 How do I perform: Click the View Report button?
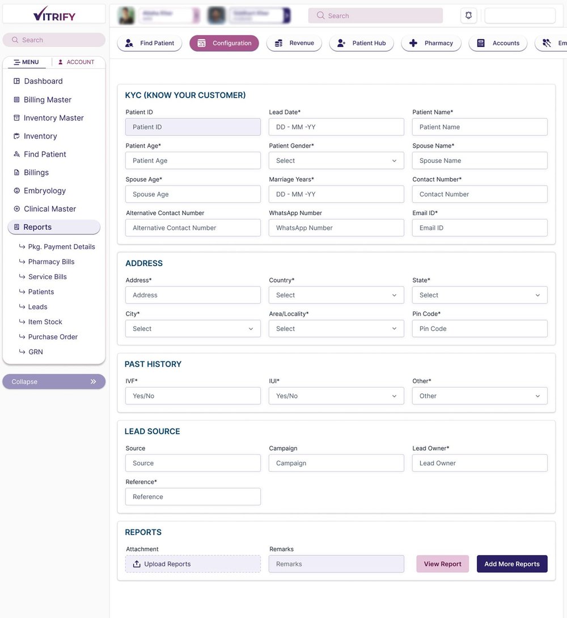pyautogui.click(x=442, y=564)
